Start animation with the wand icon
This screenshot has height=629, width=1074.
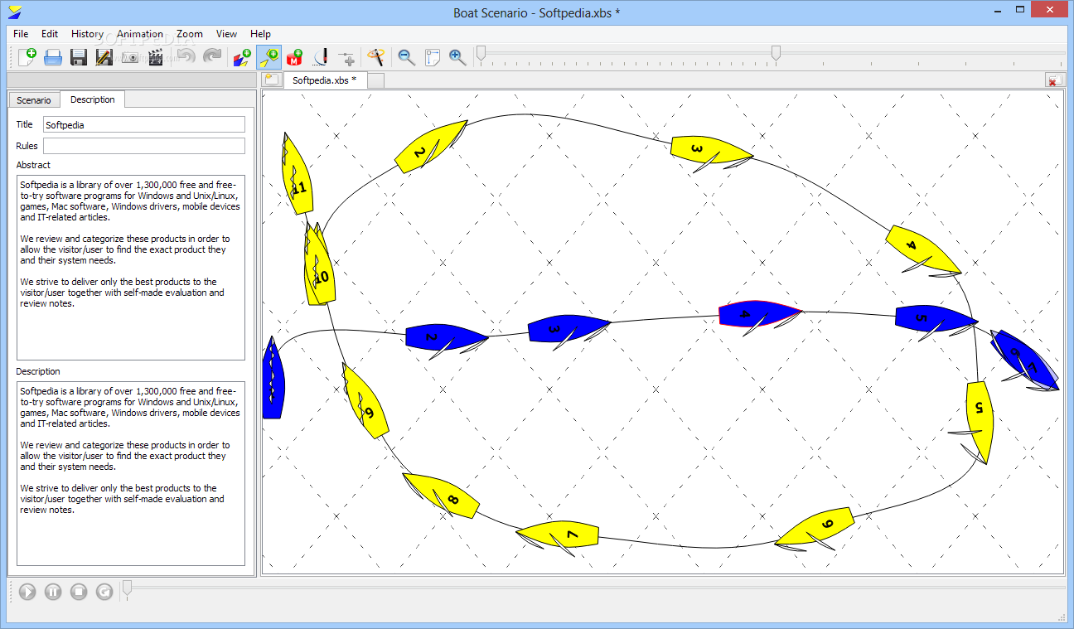[x=376, y=57]
